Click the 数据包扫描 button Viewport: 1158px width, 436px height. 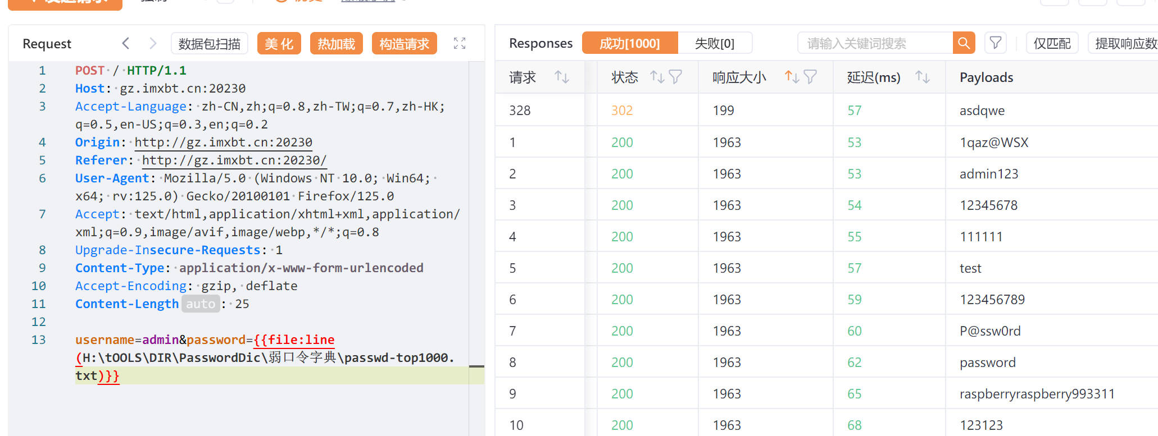[x=209, y=44]
